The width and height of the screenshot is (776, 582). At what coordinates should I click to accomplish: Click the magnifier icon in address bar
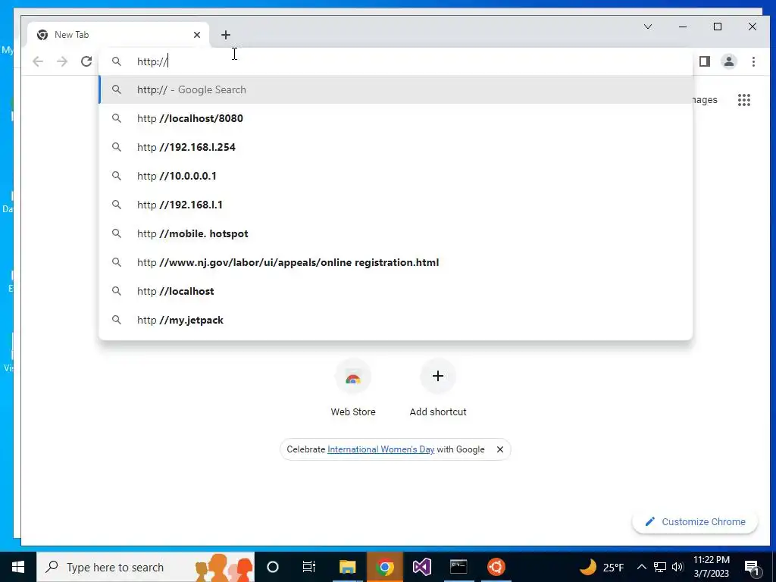coord(116,61)
